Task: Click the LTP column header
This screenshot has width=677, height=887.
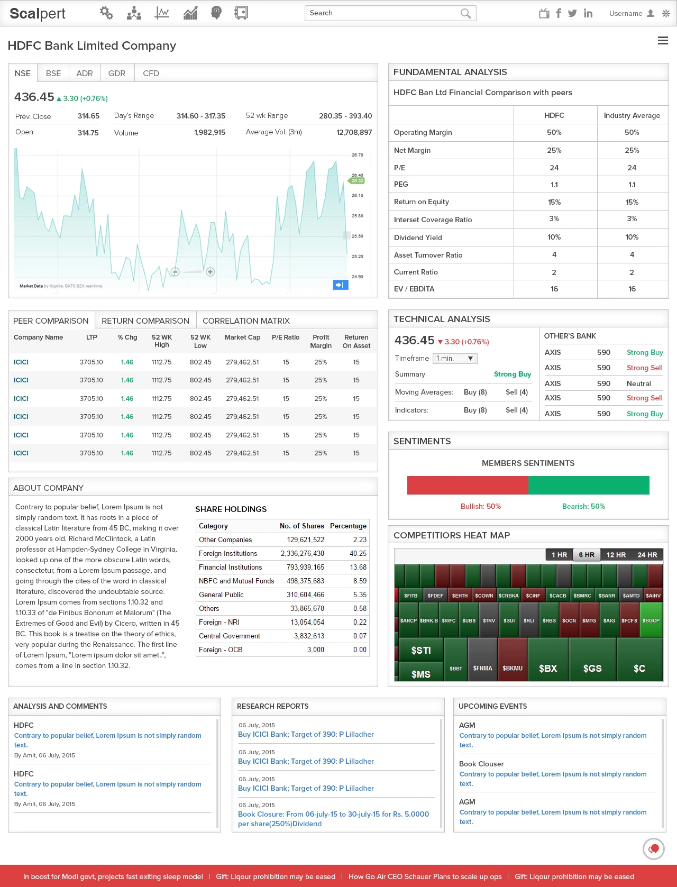Action: 92,337
